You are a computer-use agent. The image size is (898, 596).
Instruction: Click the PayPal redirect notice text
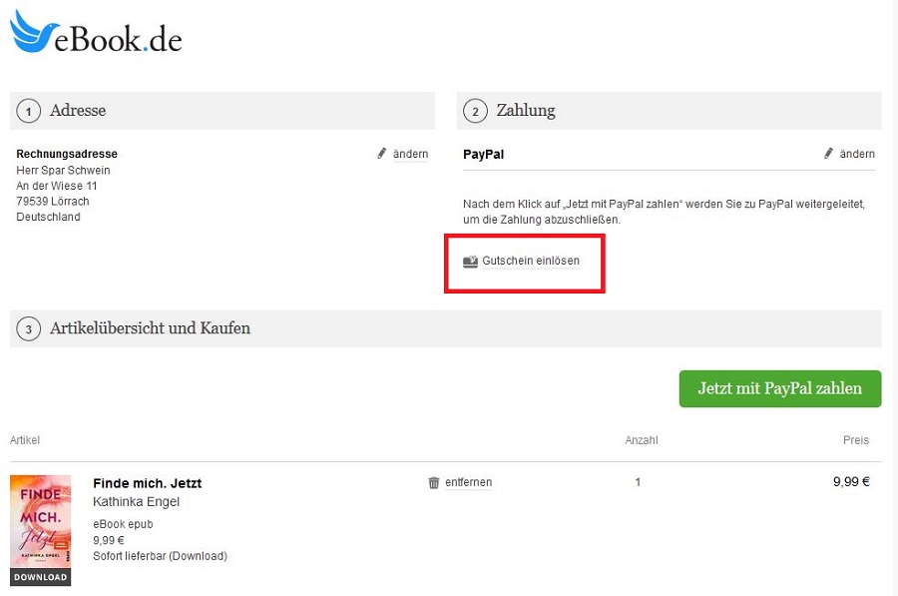pos(664,212)
